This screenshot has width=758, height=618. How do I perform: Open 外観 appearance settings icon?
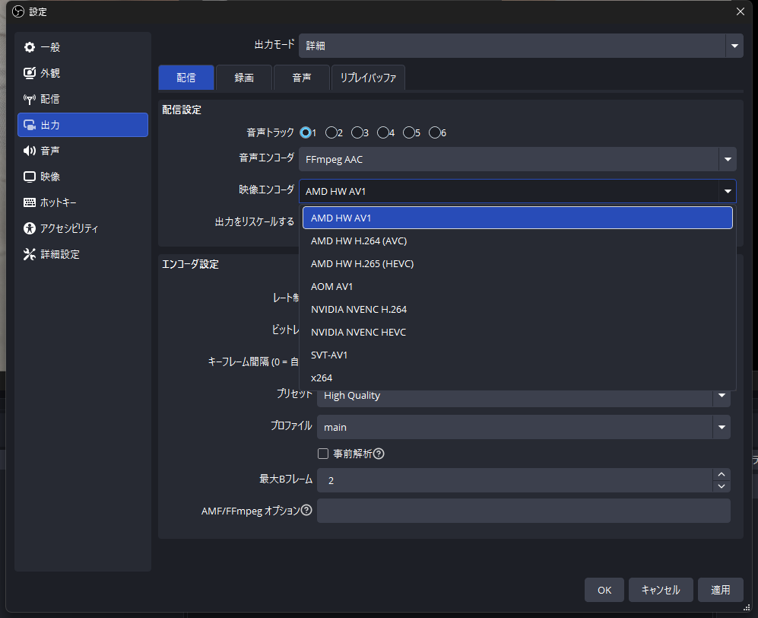click(30, 73)
